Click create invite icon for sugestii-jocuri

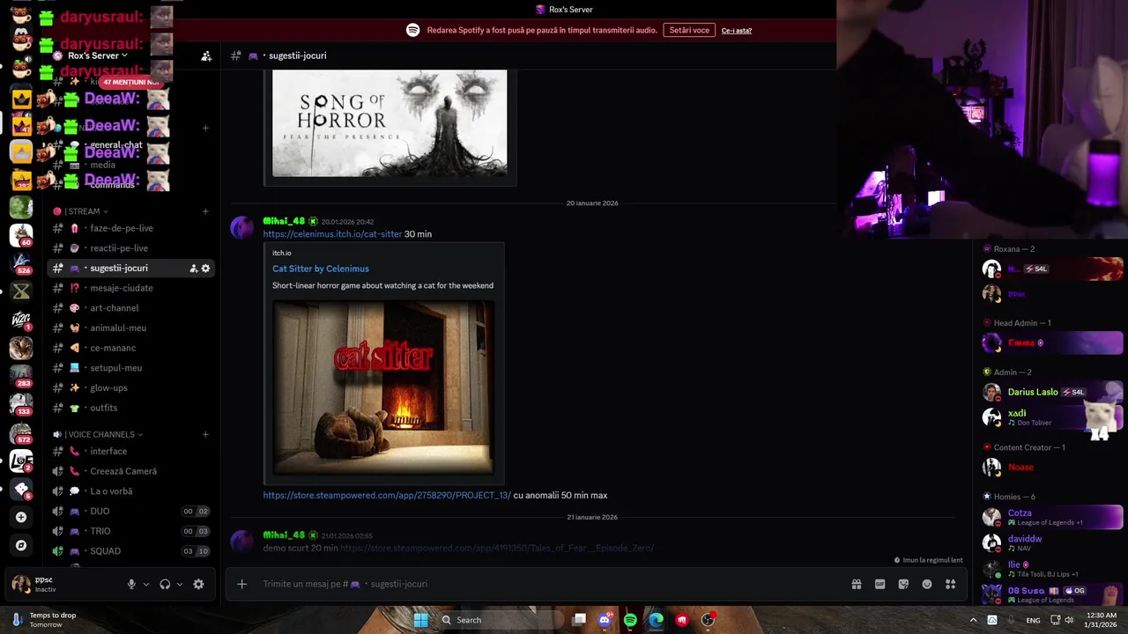tap(194, 269)
